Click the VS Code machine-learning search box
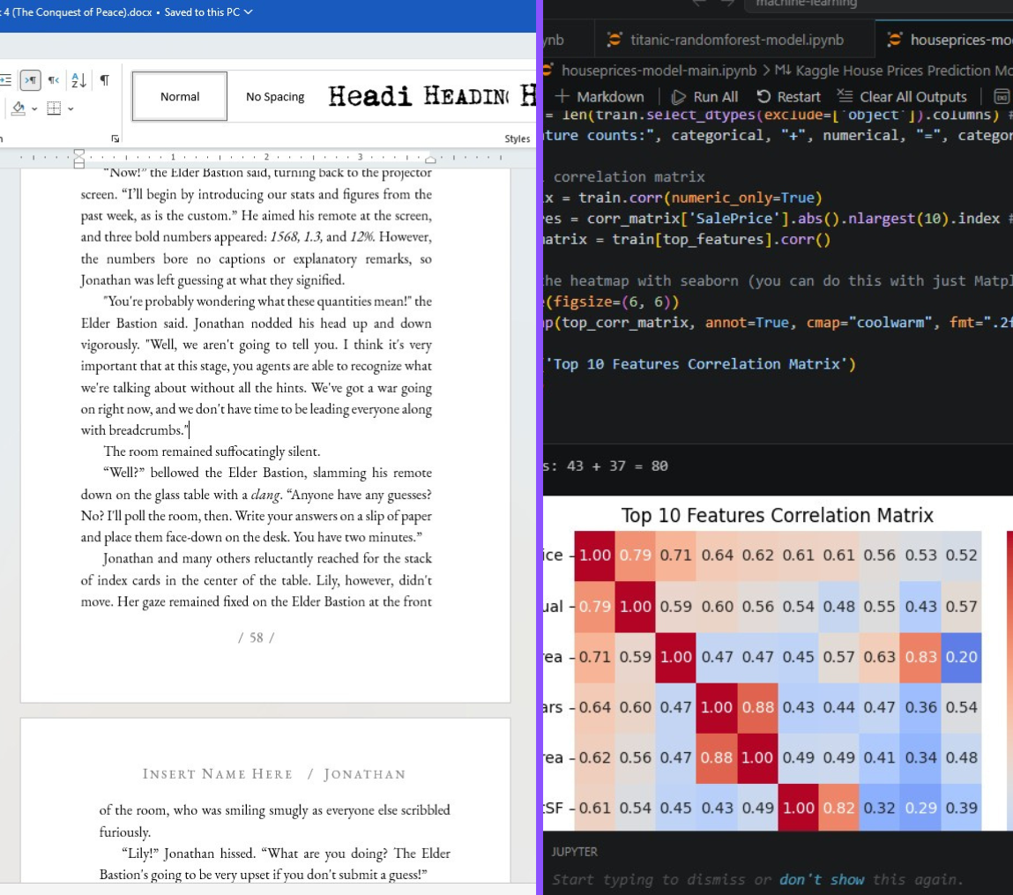Image resolution: width=1013 pixels, height=895 pixels. click(879, 5)
